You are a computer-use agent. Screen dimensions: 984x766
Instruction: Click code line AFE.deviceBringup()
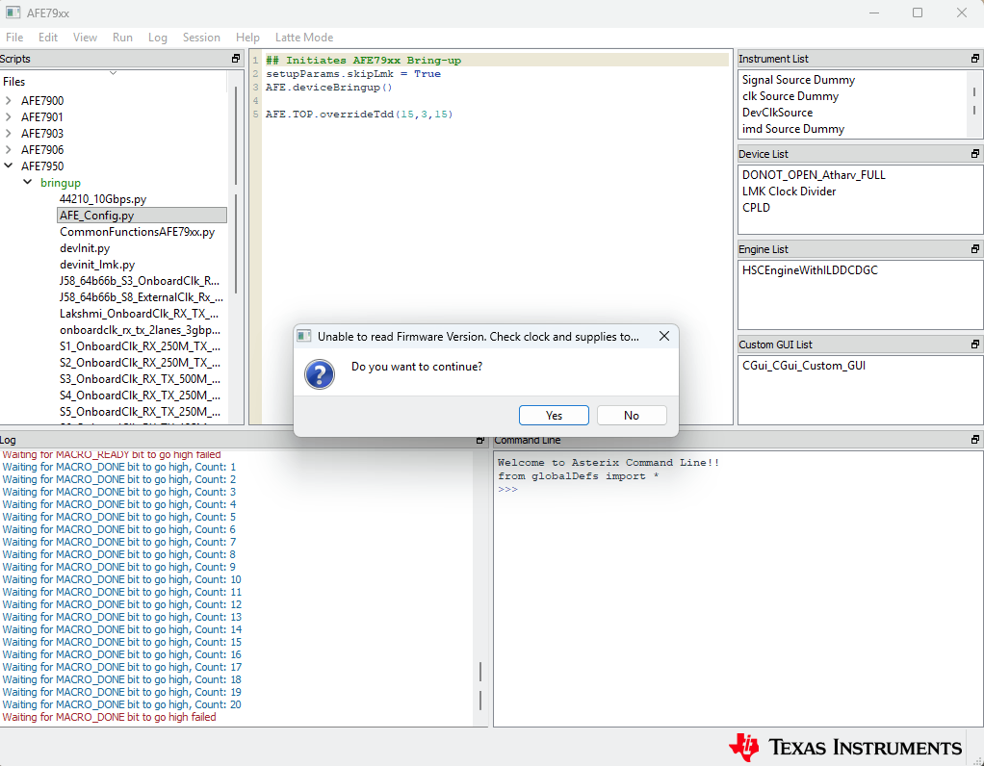click(x=329, y=88)
